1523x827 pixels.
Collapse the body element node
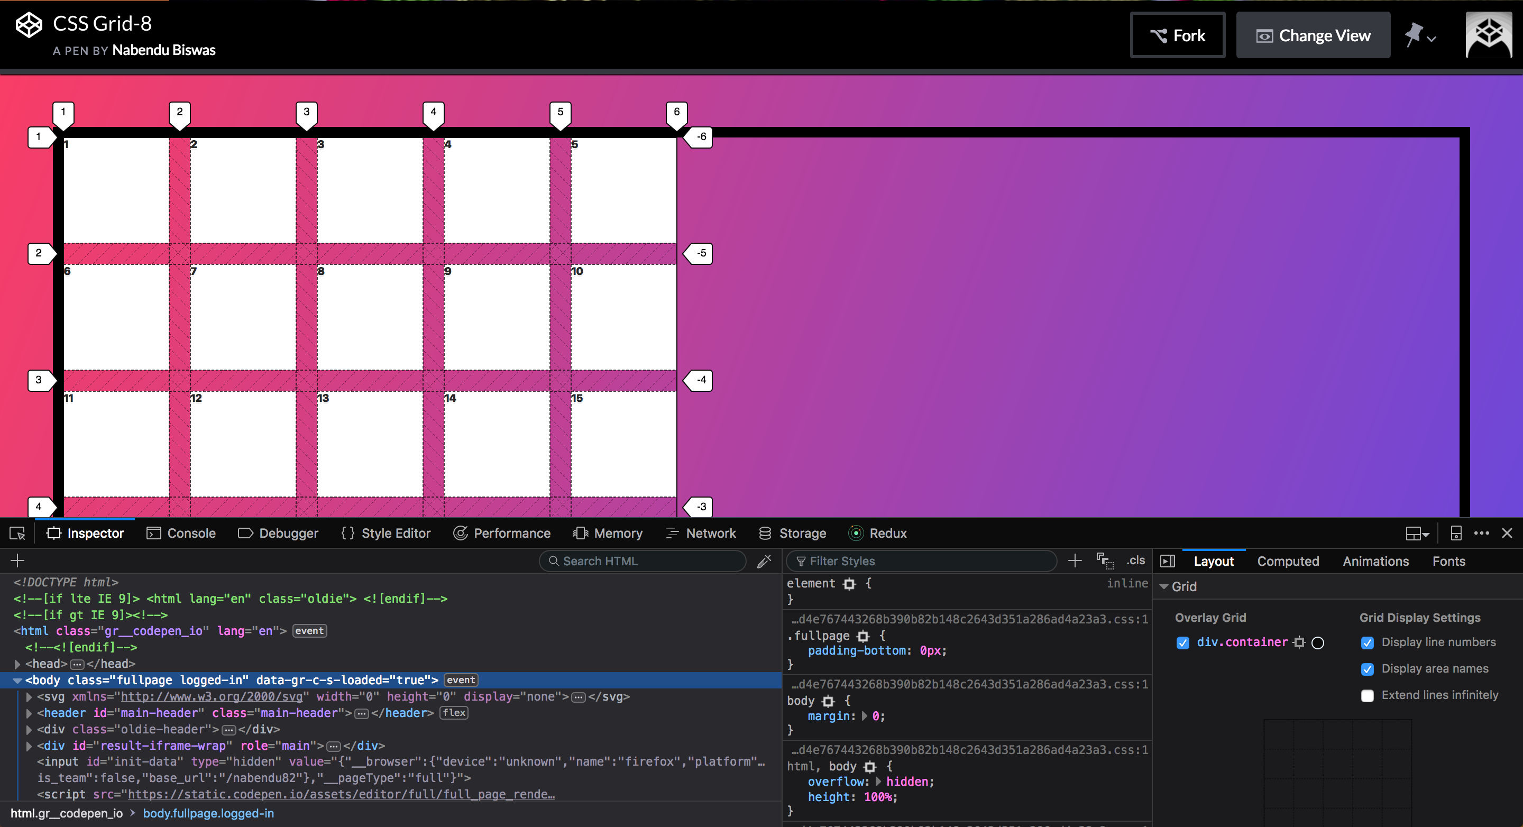(x=17, y=681)
